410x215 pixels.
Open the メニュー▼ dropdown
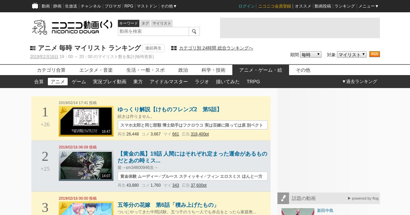(x=368, y=6)
